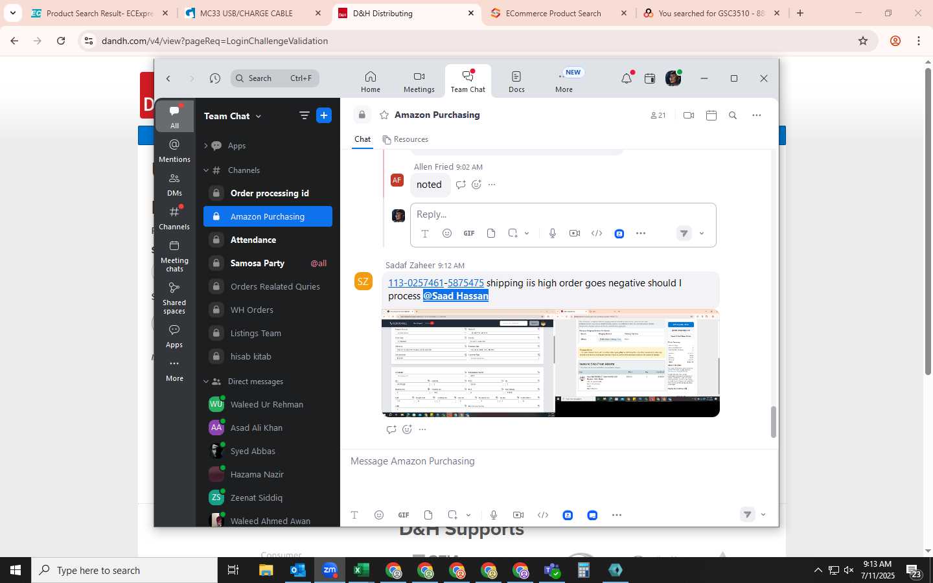Open the Attendance channel

coord(268,240)
